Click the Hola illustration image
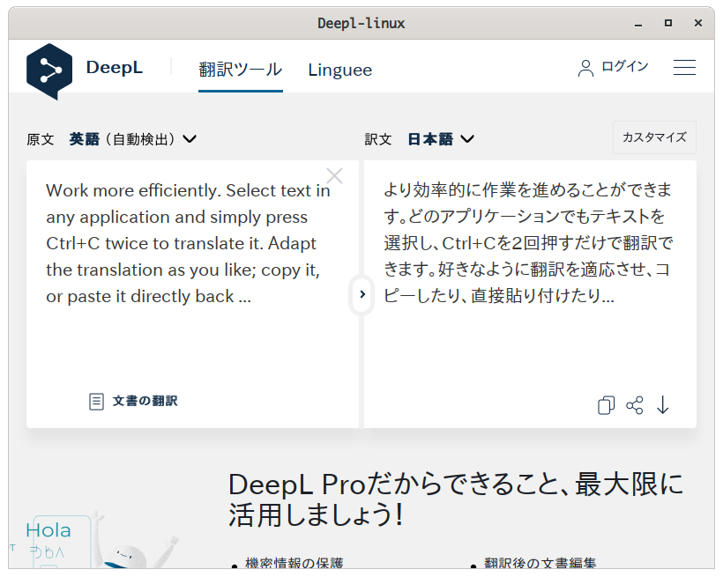723x577 pixels. (x=94, y=539)
